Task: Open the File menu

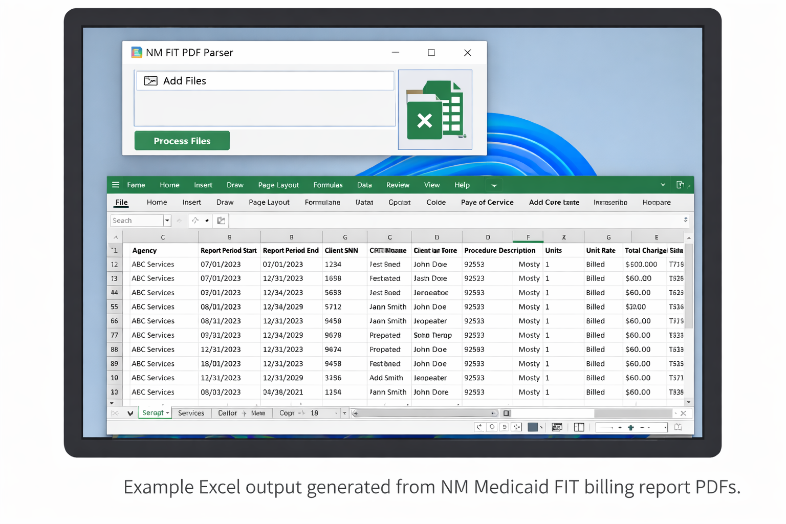Action: (x=121, y=203)
